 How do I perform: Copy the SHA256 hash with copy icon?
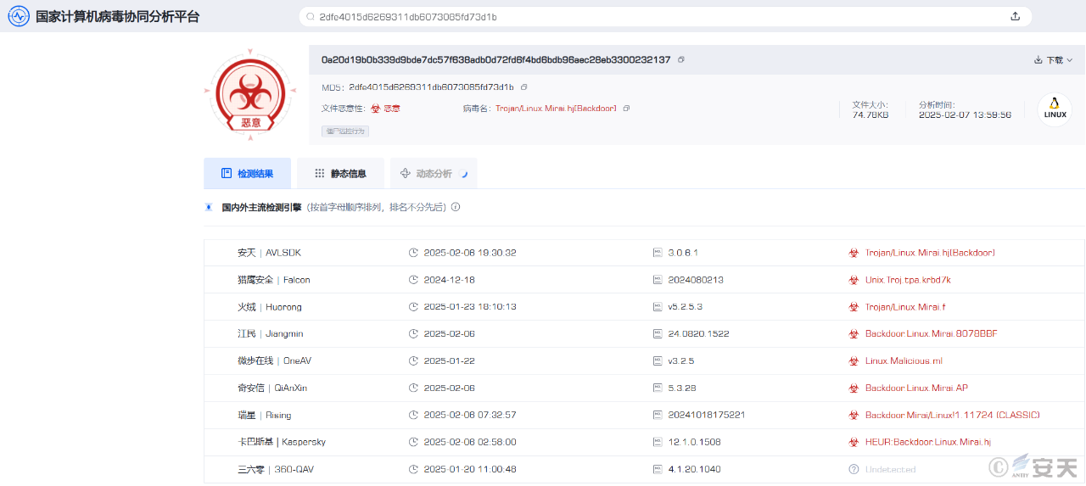680,60
